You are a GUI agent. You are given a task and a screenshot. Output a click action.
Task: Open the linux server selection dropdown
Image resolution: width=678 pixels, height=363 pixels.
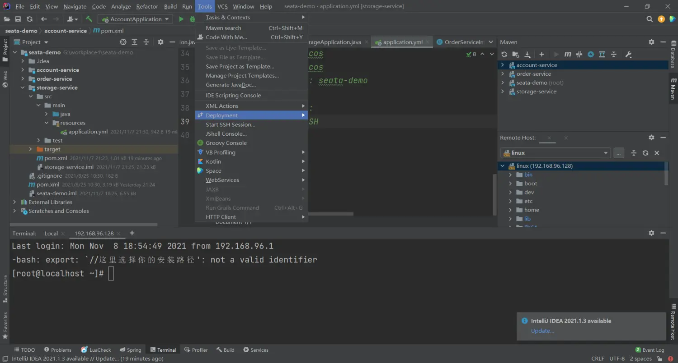pos(556,153)
